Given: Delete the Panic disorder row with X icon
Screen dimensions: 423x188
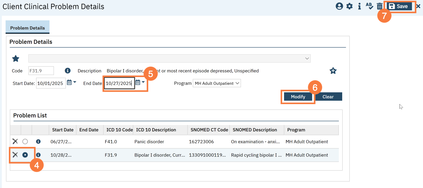Looking at the screenshot, I should click(15, 141).
